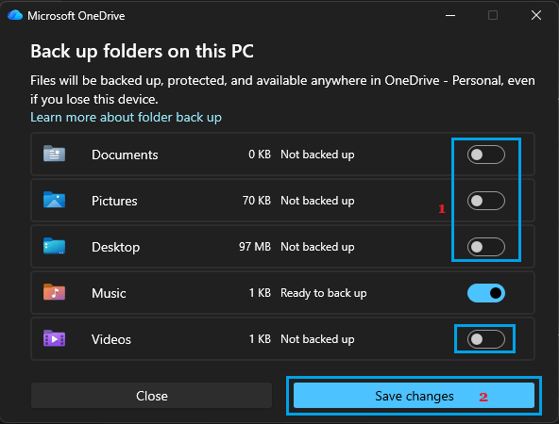This screenshot has width=559, height=424.
Task: Click the Music folder icon
Action: point(54,292)
